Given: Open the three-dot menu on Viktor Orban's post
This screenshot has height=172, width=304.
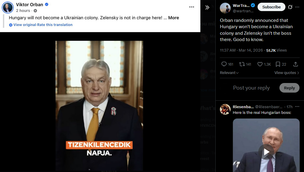Looking at the screenshot, I should point(192,7).
